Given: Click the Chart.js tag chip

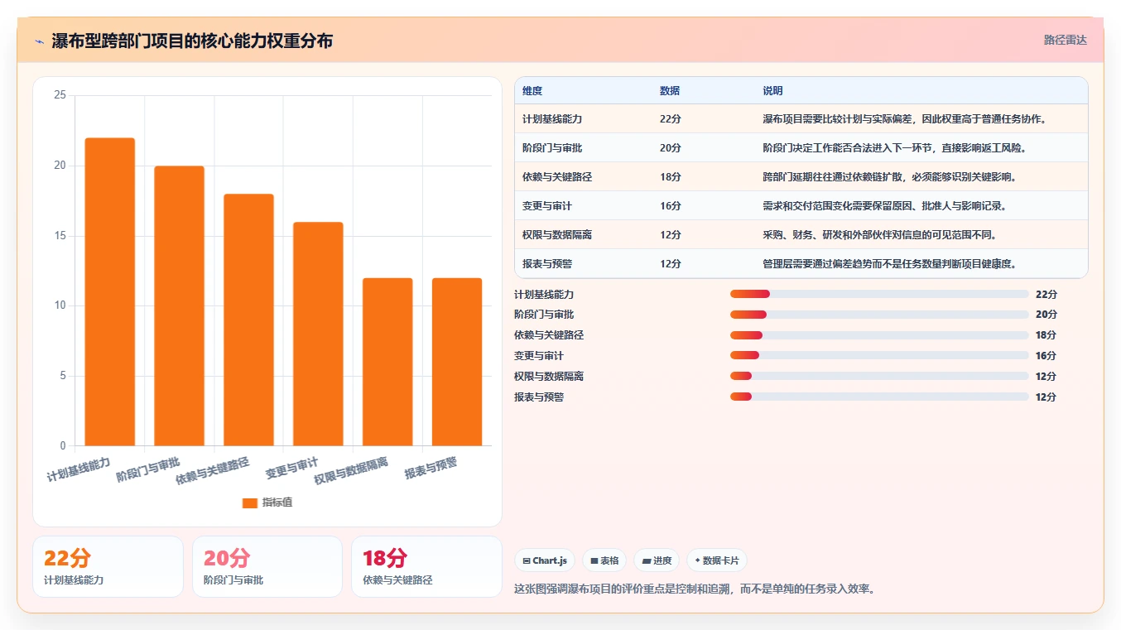Looking at the screenshot, I should [x=545, y=560].
